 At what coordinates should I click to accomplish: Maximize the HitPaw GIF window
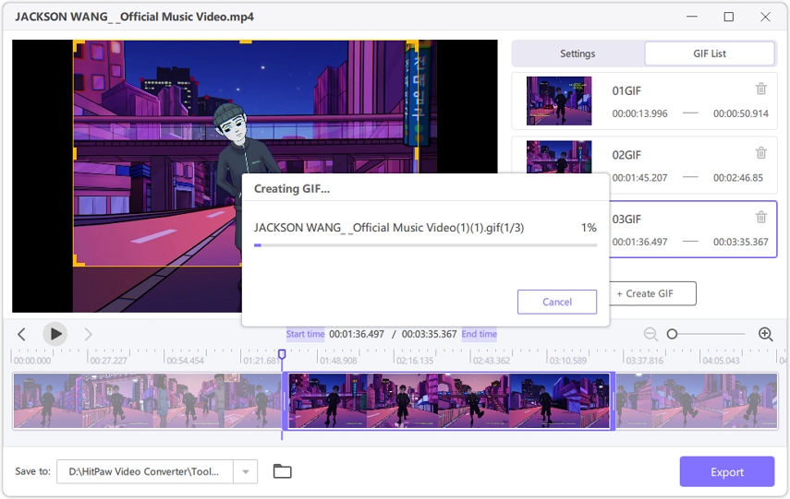[x=728, y=17]
